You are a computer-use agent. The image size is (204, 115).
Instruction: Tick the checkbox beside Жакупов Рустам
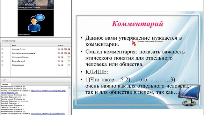point(2,49)
